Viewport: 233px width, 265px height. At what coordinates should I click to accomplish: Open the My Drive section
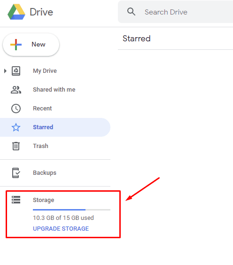[x=45, y=71]
